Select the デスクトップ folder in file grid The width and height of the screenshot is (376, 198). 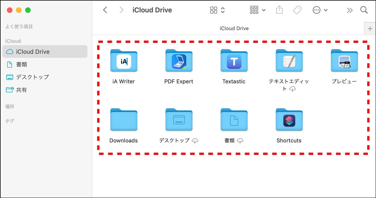tap(179, 120)
